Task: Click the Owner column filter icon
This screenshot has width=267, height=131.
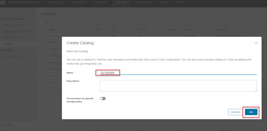Action: point(212,29)
